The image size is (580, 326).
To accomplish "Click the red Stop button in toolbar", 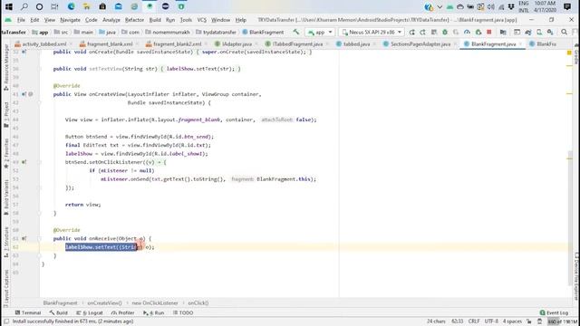I will 489,33.
